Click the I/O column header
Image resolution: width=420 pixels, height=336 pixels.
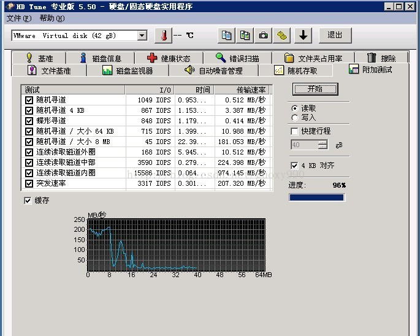[x=150, y=90]
